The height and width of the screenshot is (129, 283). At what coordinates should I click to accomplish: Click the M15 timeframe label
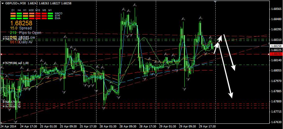click(38, 11)
